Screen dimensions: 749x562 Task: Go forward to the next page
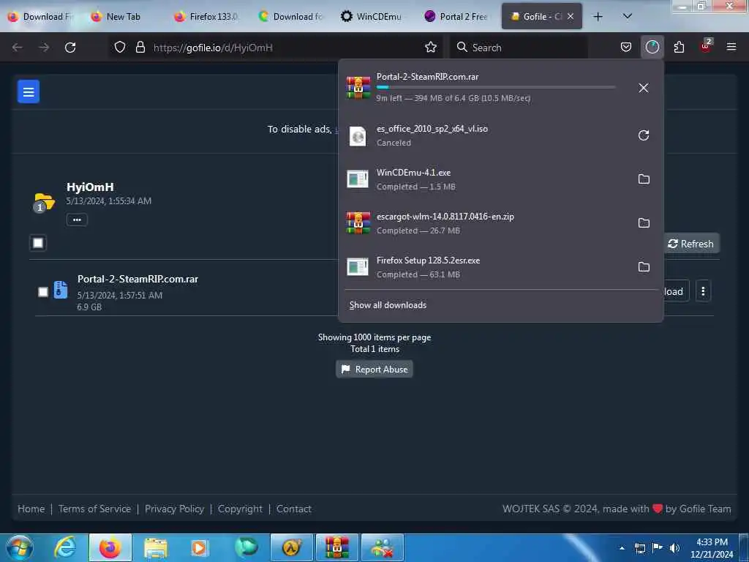[44, 48]
